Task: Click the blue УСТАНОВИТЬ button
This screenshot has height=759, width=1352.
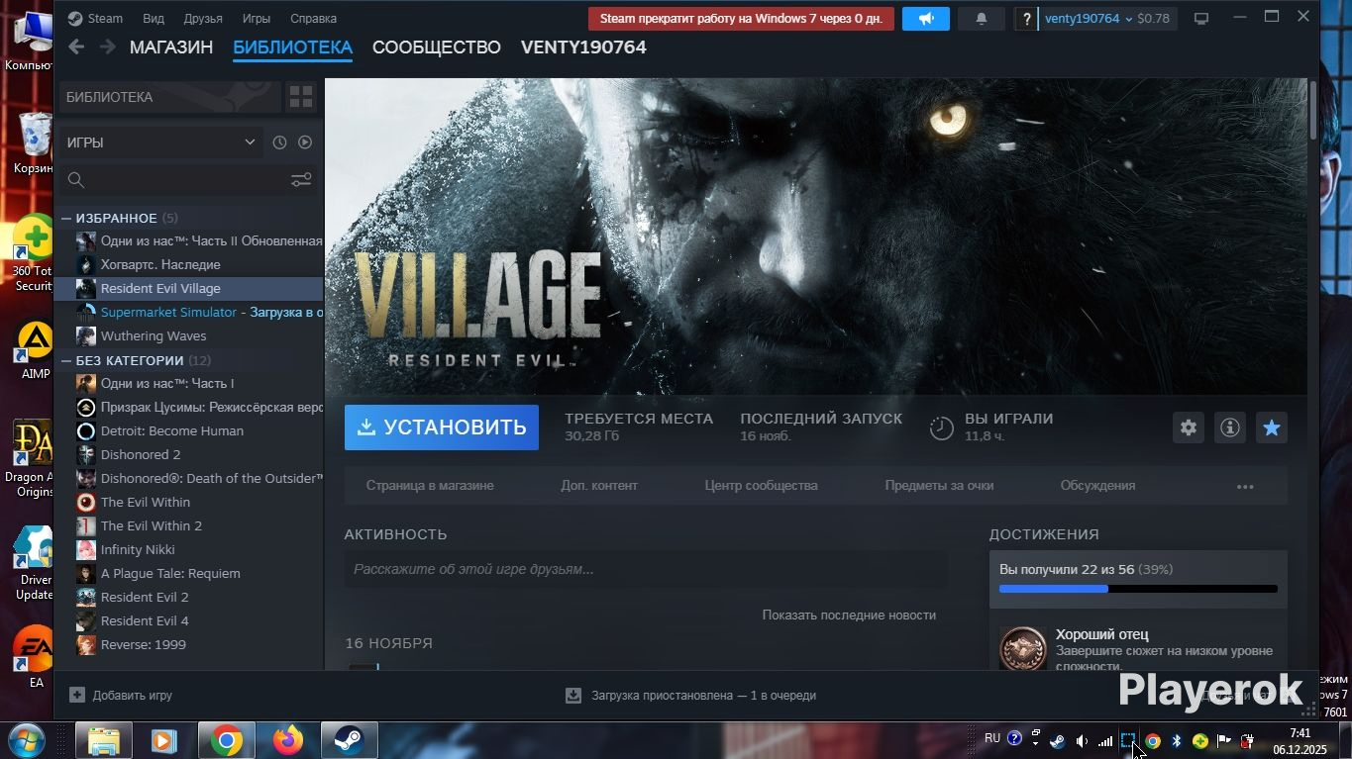Action: pos(442,427)
